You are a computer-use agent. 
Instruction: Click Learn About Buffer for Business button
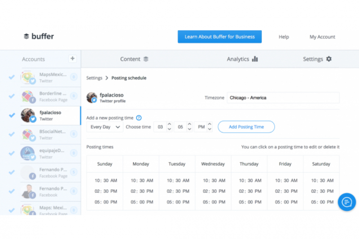(219, 37)
